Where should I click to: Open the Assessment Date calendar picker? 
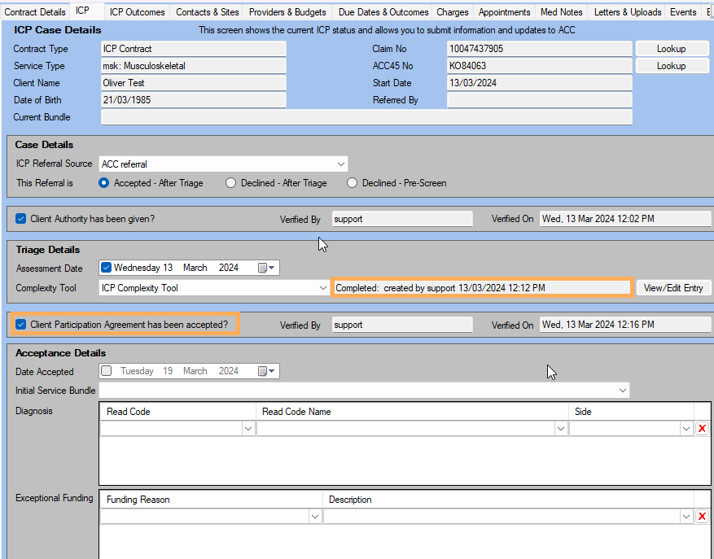(268, 268)
